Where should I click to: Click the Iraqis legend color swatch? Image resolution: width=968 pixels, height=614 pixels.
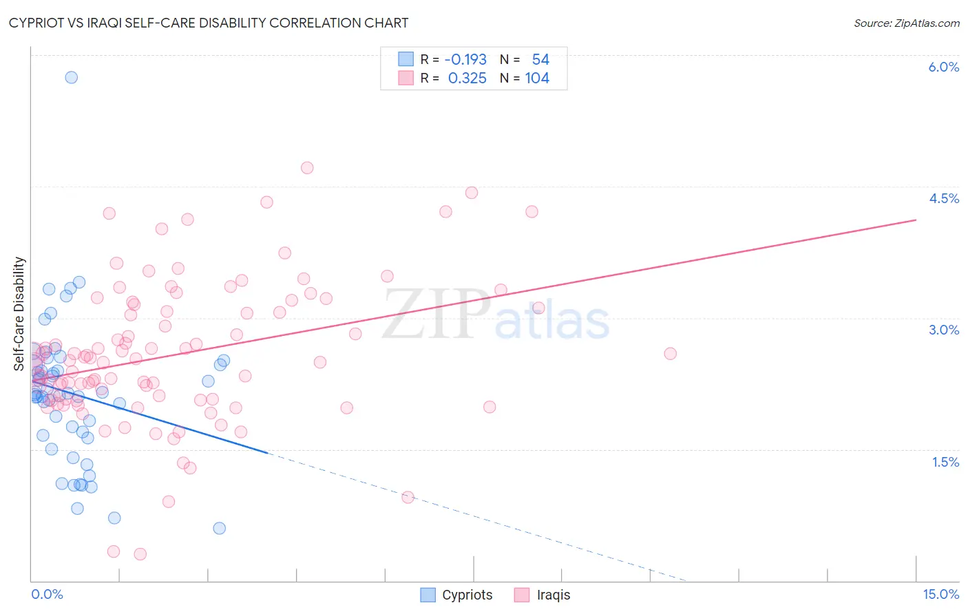pos(522,595)
